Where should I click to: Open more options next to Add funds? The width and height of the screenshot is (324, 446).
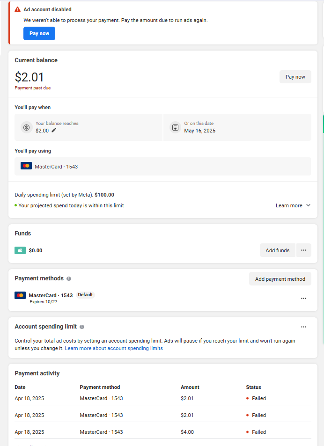[x=303, y=250]
